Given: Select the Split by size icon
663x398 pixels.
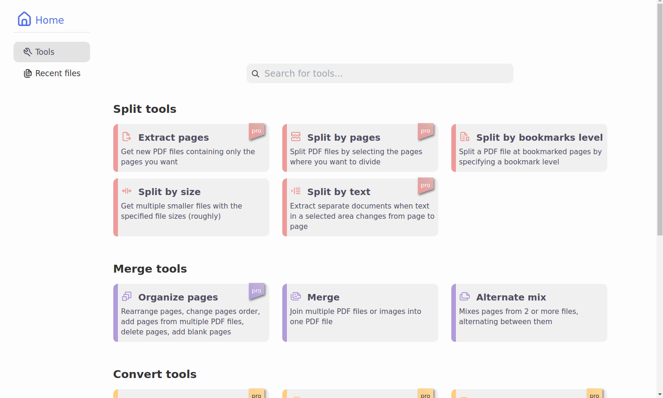Looking at the screenshot, I should 126,191.
